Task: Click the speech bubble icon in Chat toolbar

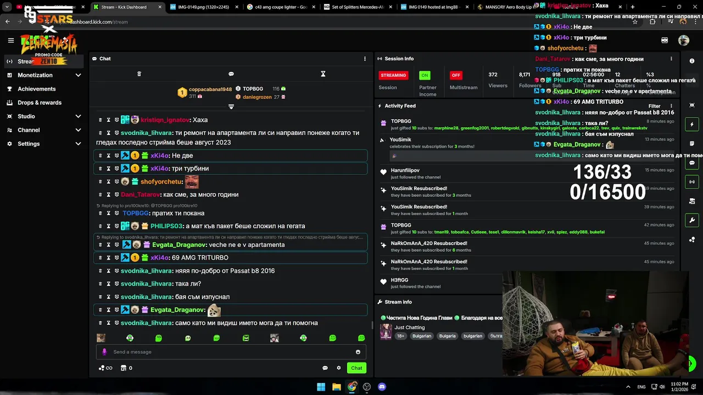Action: pyautogui.click(x=231, y=74)
